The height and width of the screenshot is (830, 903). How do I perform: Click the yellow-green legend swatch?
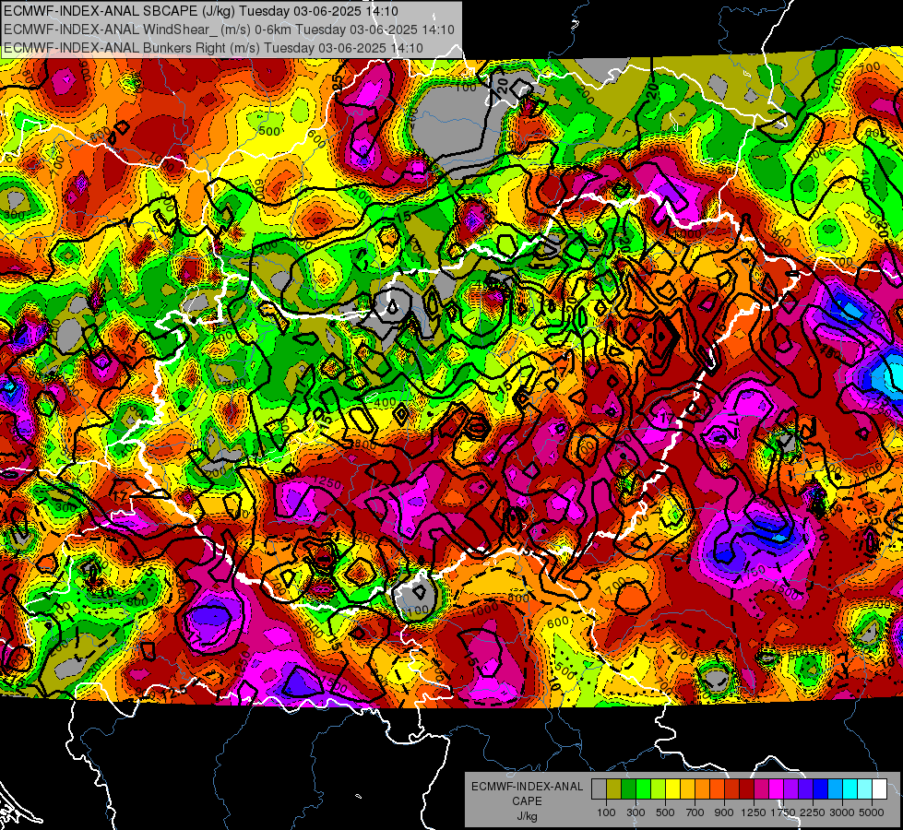point(659,789)
